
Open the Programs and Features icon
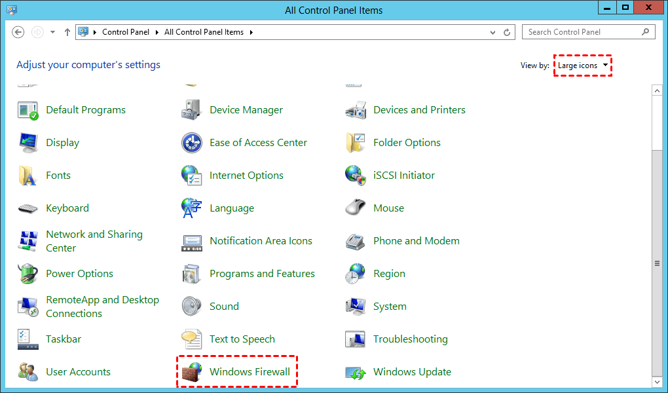click(191, 274)
